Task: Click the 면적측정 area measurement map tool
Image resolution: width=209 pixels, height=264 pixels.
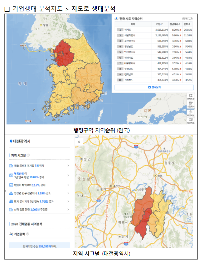Action: click(x=190, y=97)
